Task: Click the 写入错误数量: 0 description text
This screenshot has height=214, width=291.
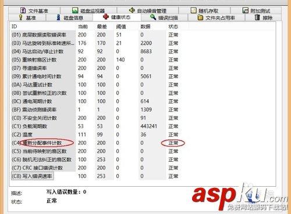Action: (66, 192)
